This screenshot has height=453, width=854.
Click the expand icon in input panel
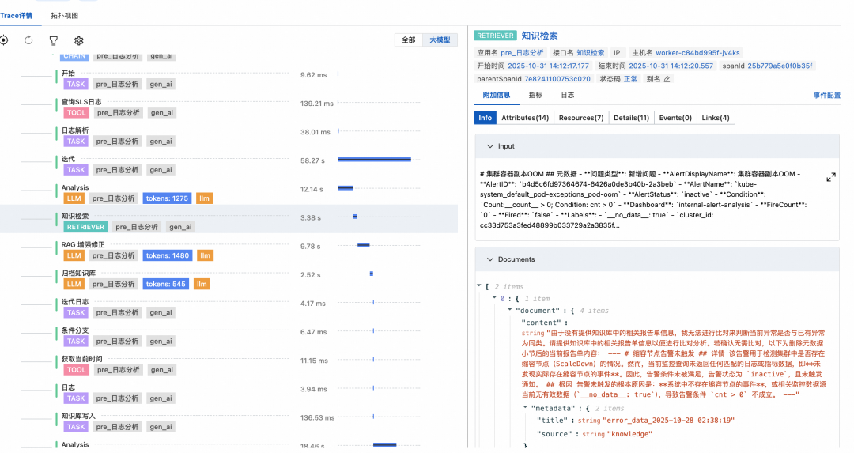tap(830, 178)
